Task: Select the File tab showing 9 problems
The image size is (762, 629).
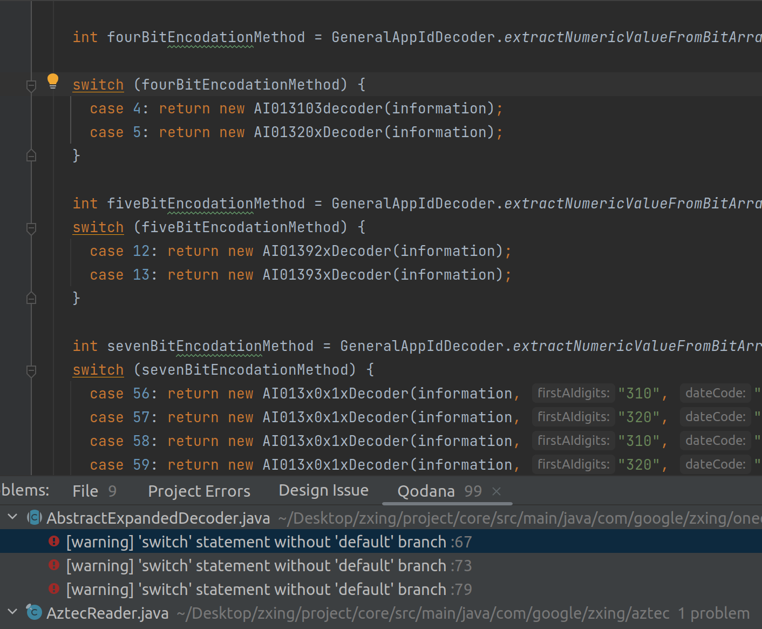Action: (85, 491)
